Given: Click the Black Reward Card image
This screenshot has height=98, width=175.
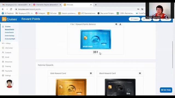Looking at the screenshot, I should [120, 87].
